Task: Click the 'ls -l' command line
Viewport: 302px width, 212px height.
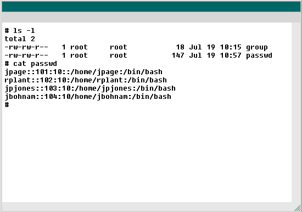Action: 20,30
